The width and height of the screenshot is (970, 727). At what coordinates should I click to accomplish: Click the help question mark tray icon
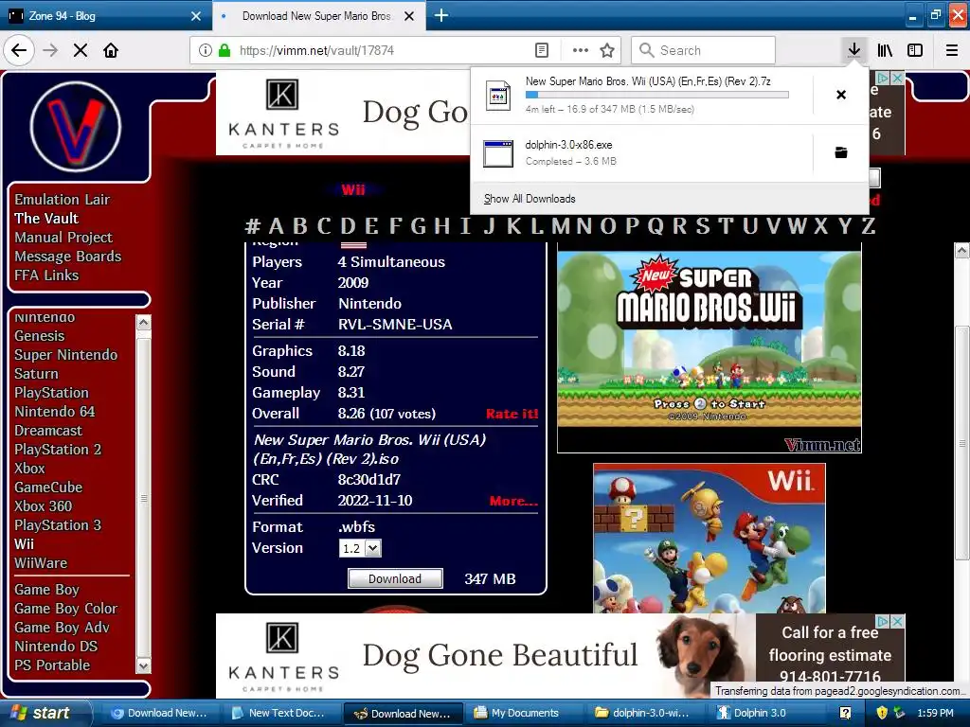pos(845,713)
